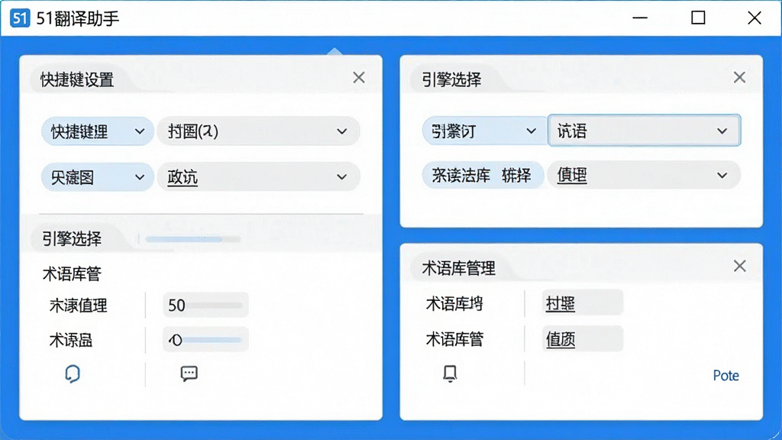
Task: Close the 快捷键设置 panel
Action: pyautogui.click(x=359, y=77)
